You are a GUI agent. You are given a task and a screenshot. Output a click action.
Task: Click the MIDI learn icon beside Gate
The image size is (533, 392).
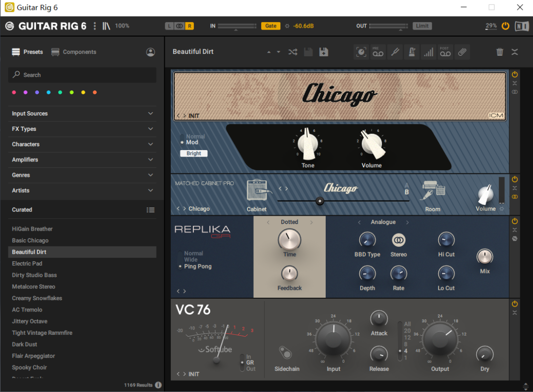pos(287,26)
